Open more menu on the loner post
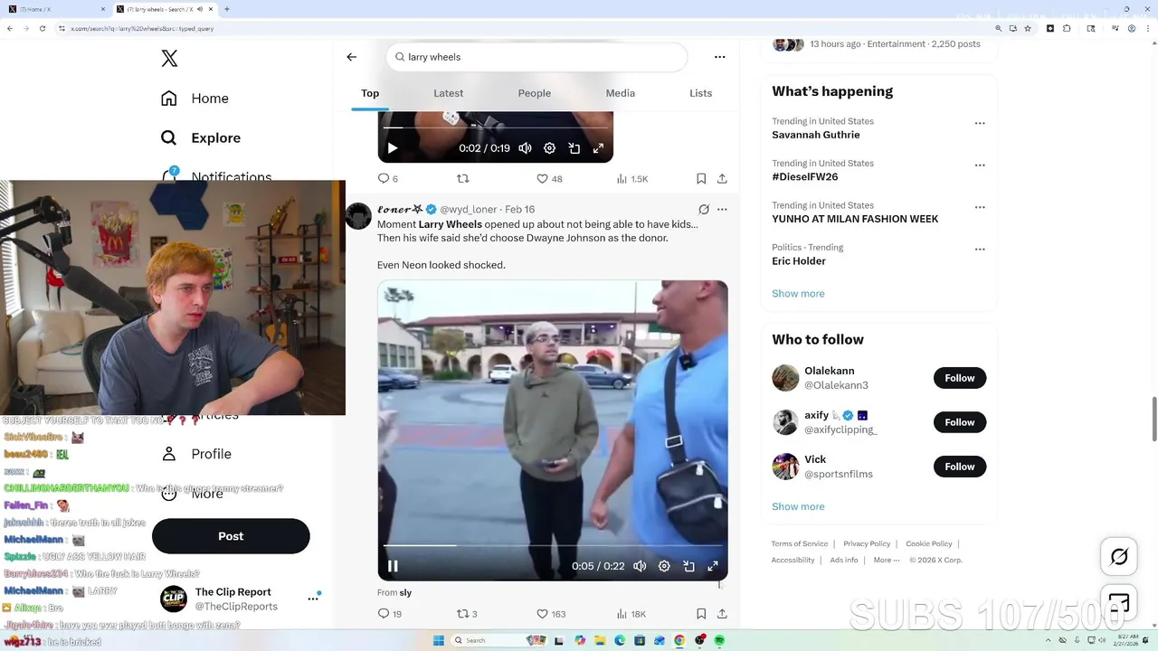Screen dimensions: 1158x651 coord(722,210)
